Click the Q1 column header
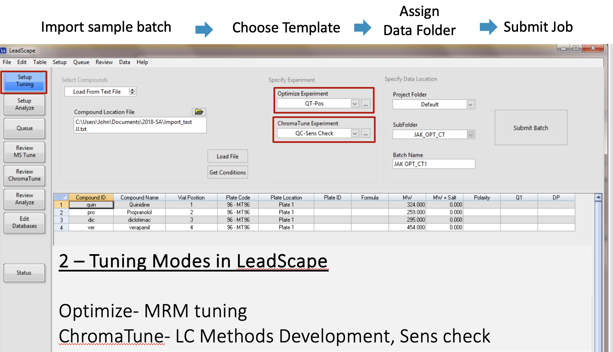Image resolution: width=613 pixels, height=352 pixels. [x=519, y=197]
